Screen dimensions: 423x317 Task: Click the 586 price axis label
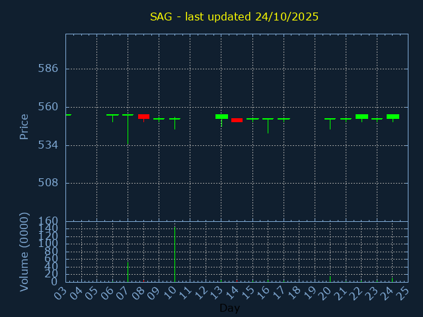48,69
